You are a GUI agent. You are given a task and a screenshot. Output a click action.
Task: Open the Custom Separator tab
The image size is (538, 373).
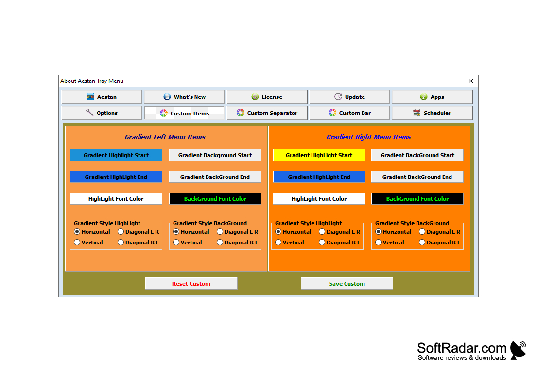click(267, 113)
